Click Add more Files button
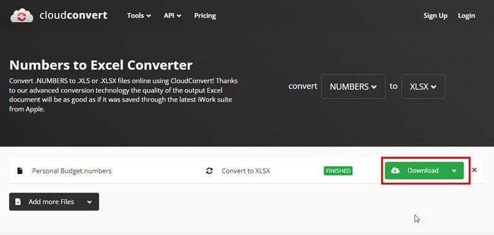The width and height of the screenshot is (494, 235). tap(54, 202)
